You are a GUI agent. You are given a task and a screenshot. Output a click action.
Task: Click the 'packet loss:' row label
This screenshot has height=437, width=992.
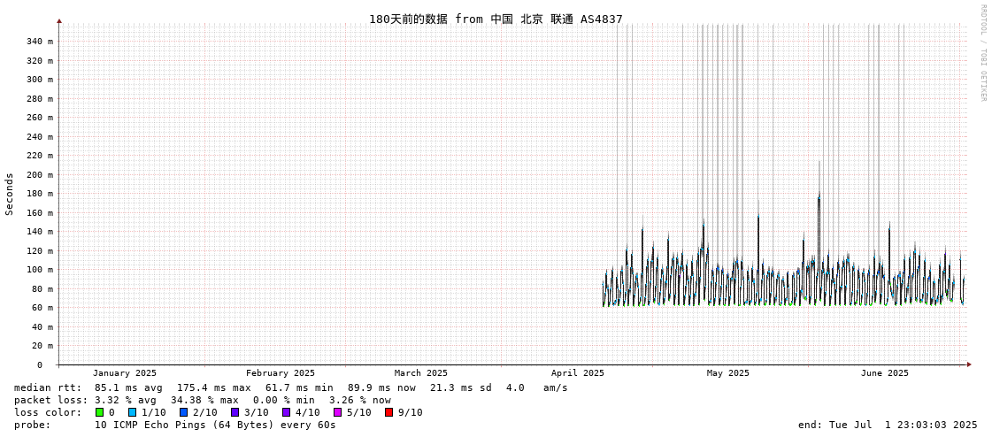(x=50, y=401)
